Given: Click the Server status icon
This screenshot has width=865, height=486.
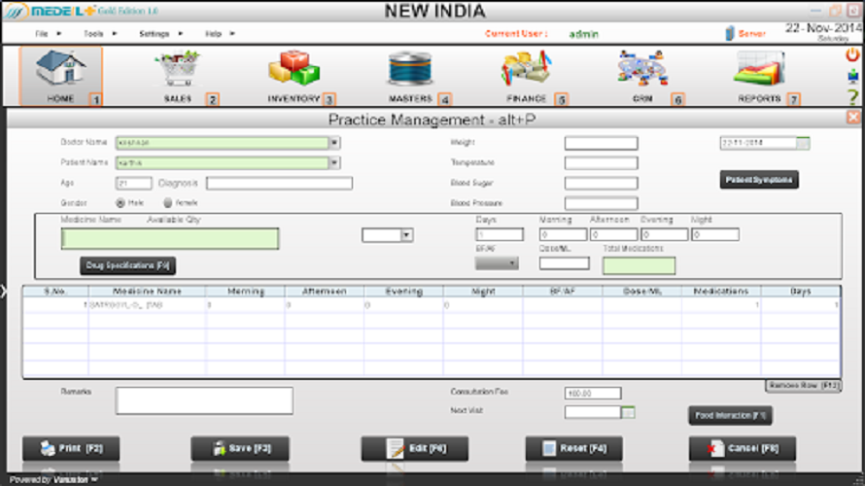Looking at the screenshot, I should click(x=730, y=34).
